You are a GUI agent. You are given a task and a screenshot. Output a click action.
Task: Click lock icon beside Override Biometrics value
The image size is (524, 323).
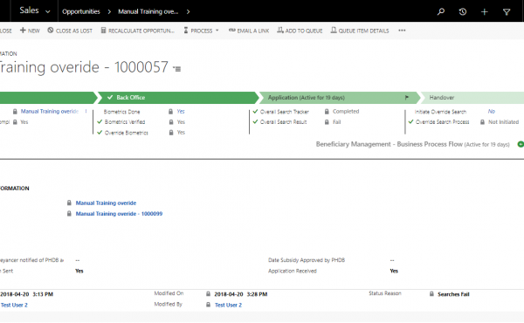pos(171,133)
